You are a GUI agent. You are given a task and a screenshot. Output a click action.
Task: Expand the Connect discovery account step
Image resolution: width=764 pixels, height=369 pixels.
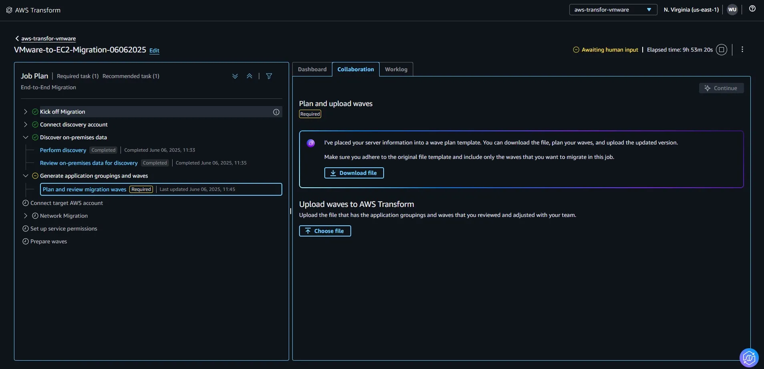(26, 124)
